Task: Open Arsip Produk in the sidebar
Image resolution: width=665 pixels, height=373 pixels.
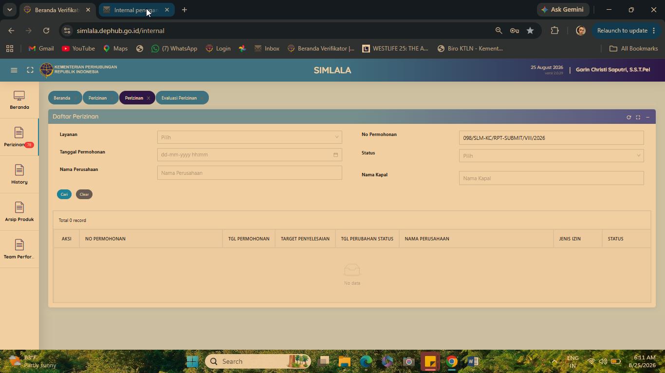Action: [x=19, y=212]
